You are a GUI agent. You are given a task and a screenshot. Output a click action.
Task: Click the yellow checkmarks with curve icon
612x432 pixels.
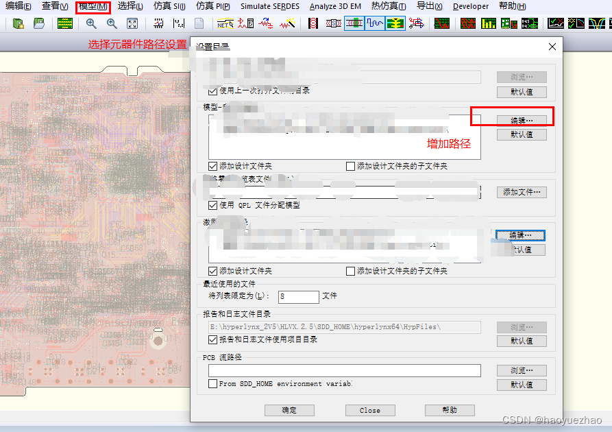coord(576,24)
